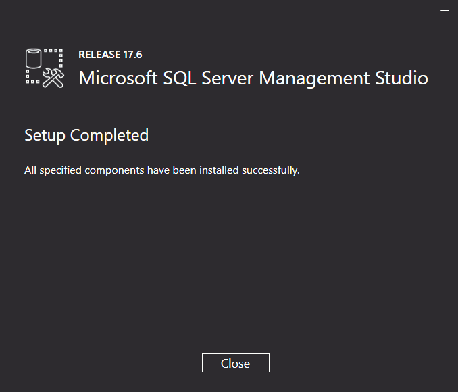Click the word "RELEASE" above the title
Image resolution: width=458 pixels, height=392 pixels.
click(x=97, y=55)
